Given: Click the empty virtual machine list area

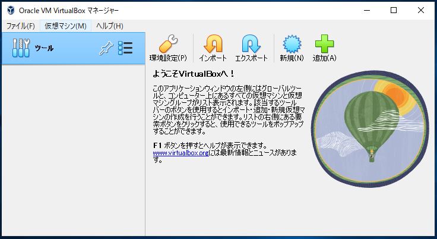Looking at the screenshot, I should tap(72, 149).
